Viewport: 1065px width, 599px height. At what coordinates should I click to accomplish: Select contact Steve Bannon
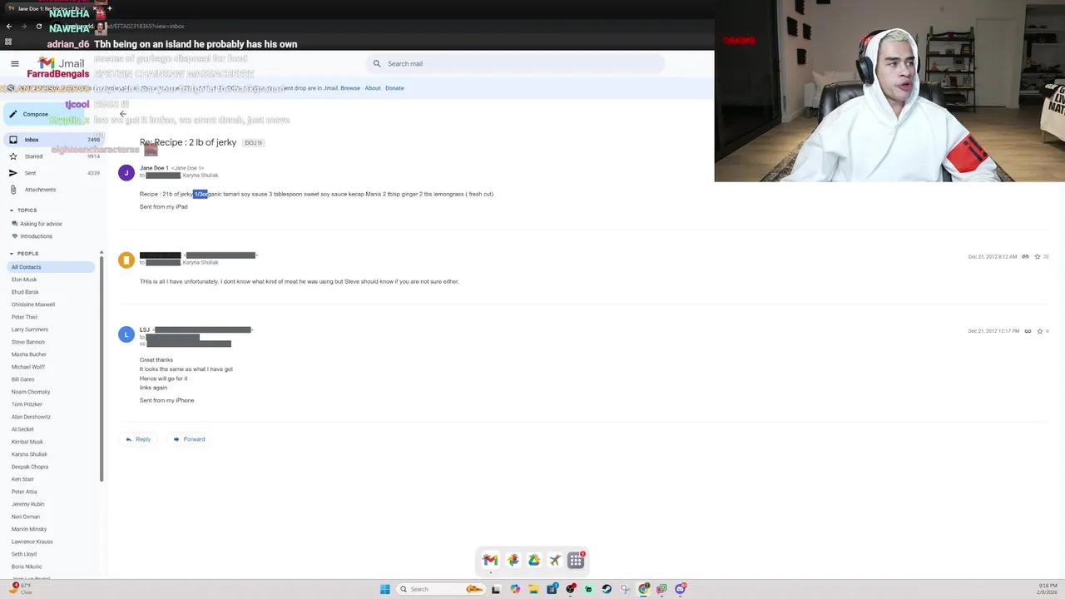tap(28, 342)
